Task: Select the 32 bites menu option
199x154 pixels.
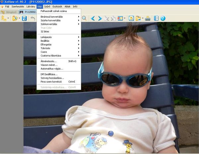Action: [45, 32]
